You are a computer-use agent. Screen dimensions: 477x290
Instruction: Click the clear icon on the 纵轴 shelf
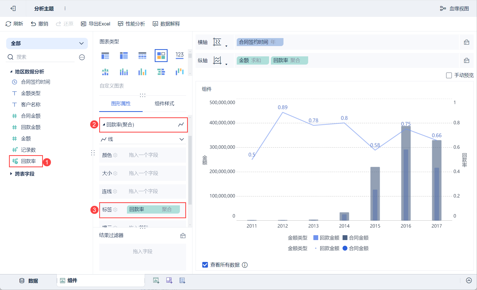point(467,60)
